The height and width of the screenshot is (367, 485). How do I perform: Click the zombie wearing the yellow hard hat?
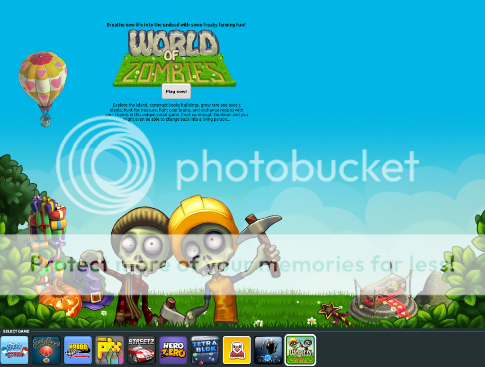click(208, 246)
